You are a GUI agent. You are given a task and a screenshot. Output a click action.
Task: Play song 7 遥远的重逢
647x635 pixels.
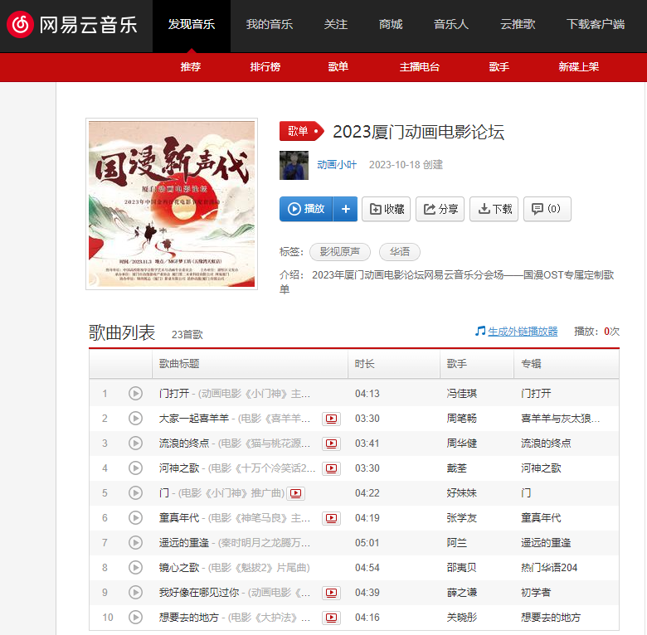click(135, 543)
